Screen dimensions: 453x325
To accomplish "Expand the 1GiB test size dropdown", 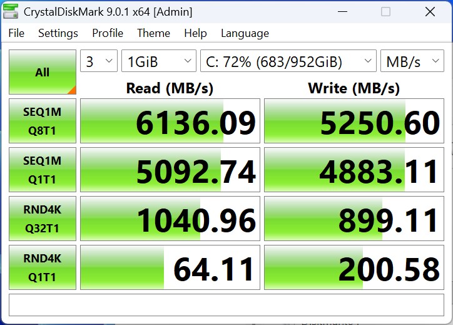I will [159, 61].
